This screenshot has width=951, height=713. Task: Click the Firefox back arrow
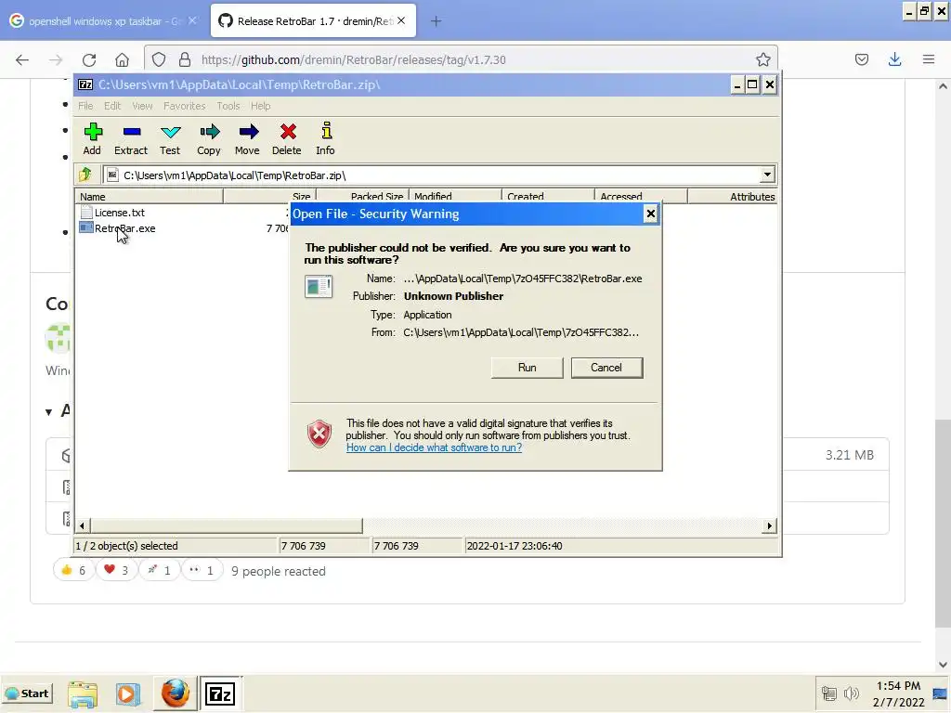(x=22, y=59)
